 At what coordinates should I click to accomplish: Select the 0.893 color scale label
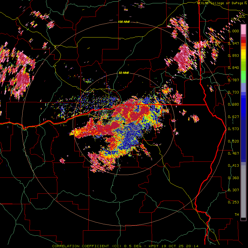[233, 55]
